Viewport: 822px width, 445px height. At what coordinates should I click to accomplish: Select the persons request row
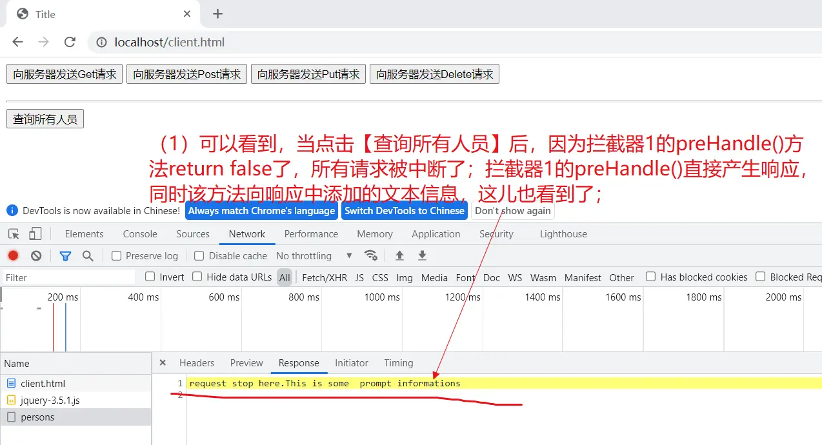coord(75,417)
